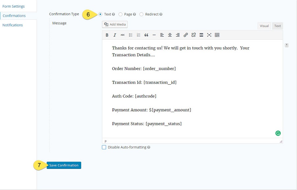Align text left
The image size is (297, 190).
tap(162, 35)
